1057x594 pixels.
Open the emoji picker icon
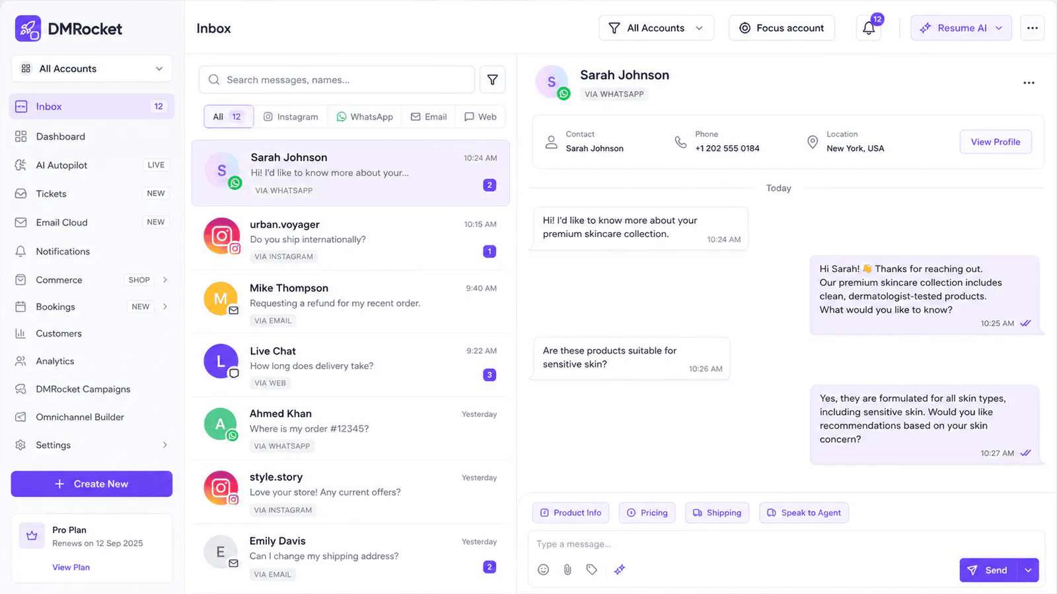click(x=543, y=570)
